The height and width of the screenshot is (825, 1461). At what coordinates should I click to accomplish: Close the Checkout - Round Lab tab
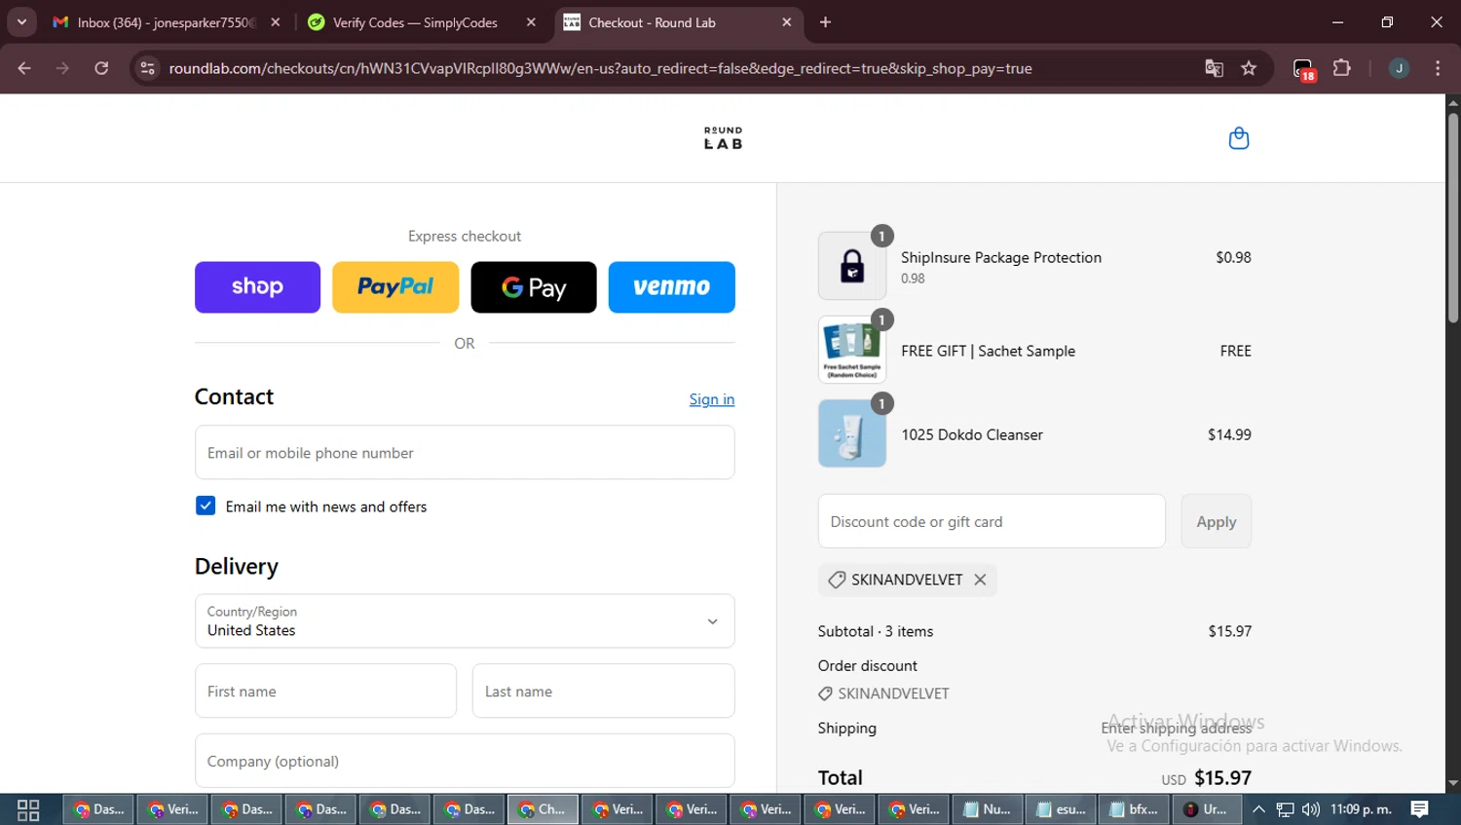coord(787,22)
